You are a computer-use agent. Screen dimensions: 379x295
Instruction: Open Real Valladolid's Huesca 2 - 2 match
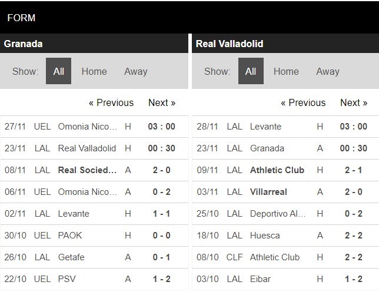(353, 236)
